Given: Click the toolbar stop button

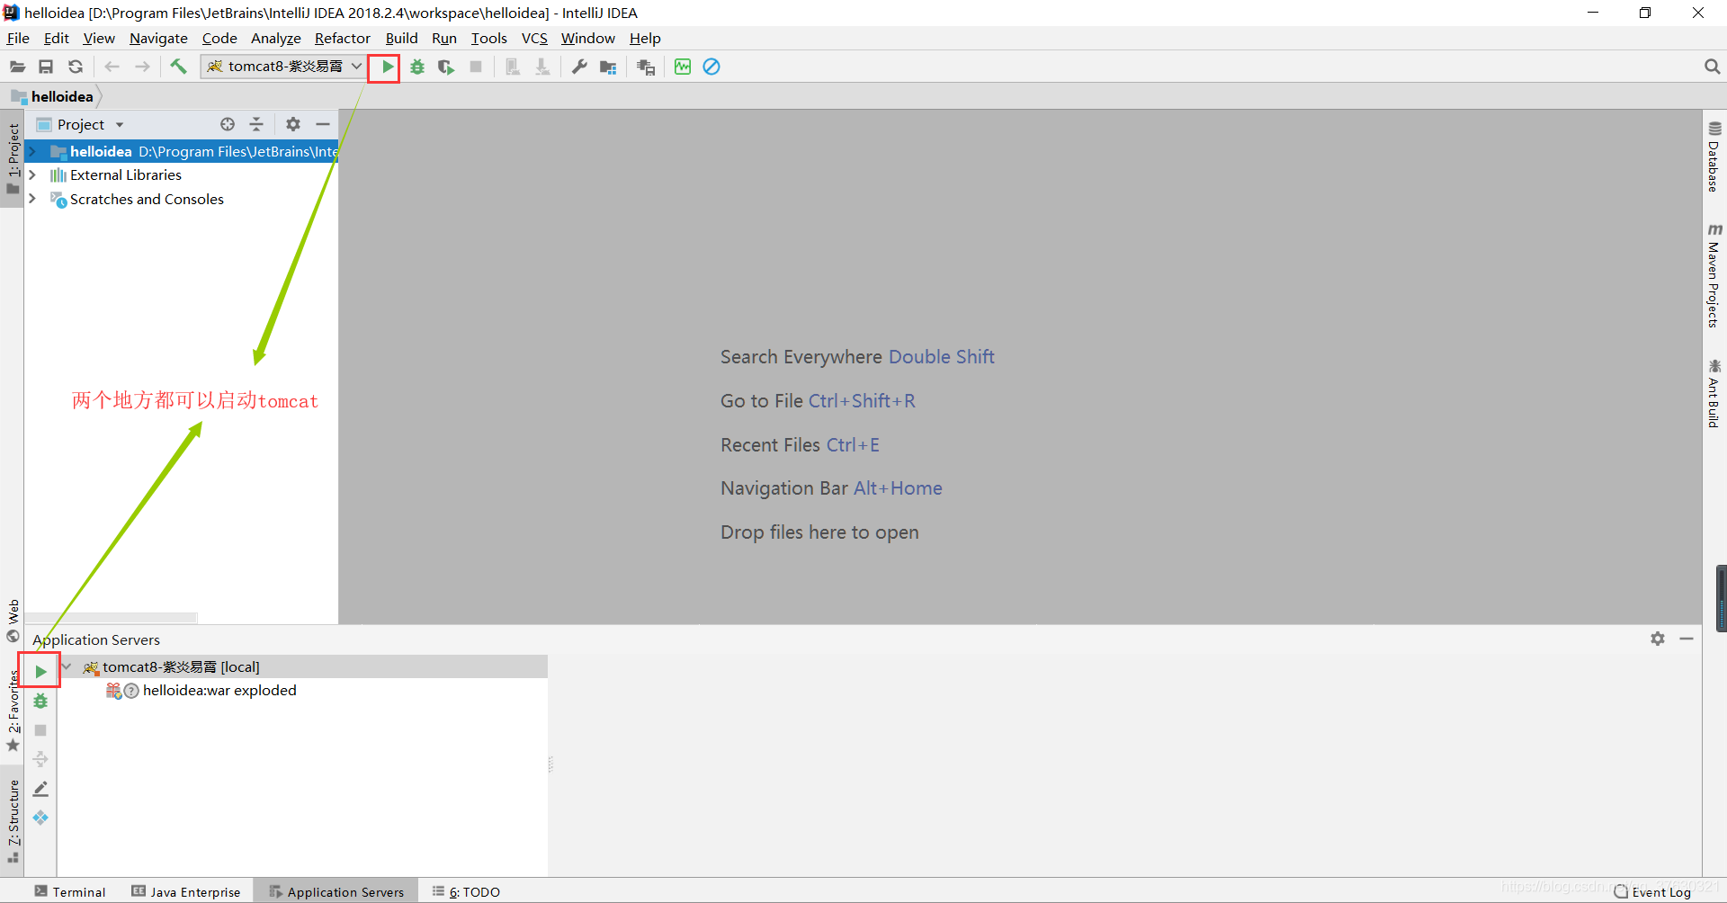Looking at the screenshot, I should pos(476,67).
